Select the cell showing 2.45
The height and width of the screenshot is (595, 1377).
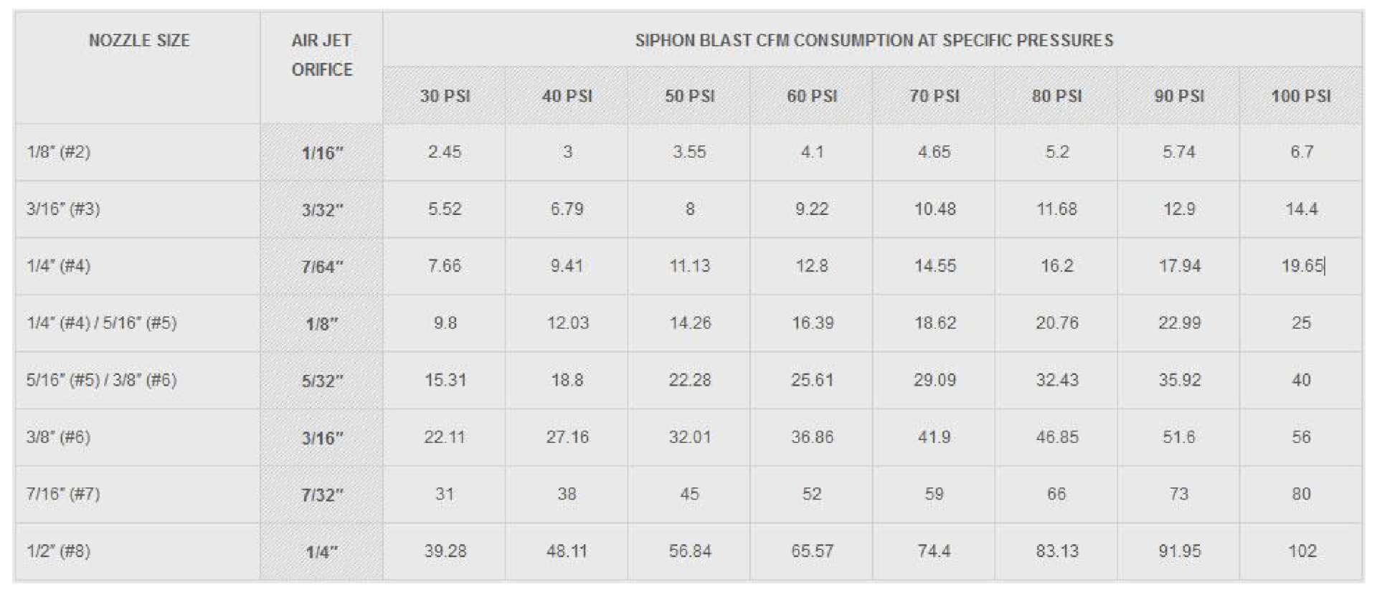[x=445, y=152]
